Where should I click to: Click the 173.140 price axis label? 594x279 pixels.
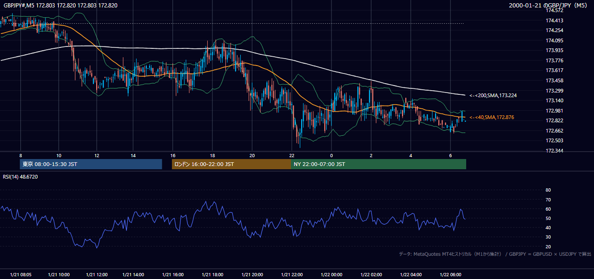[x=554, y=100]
